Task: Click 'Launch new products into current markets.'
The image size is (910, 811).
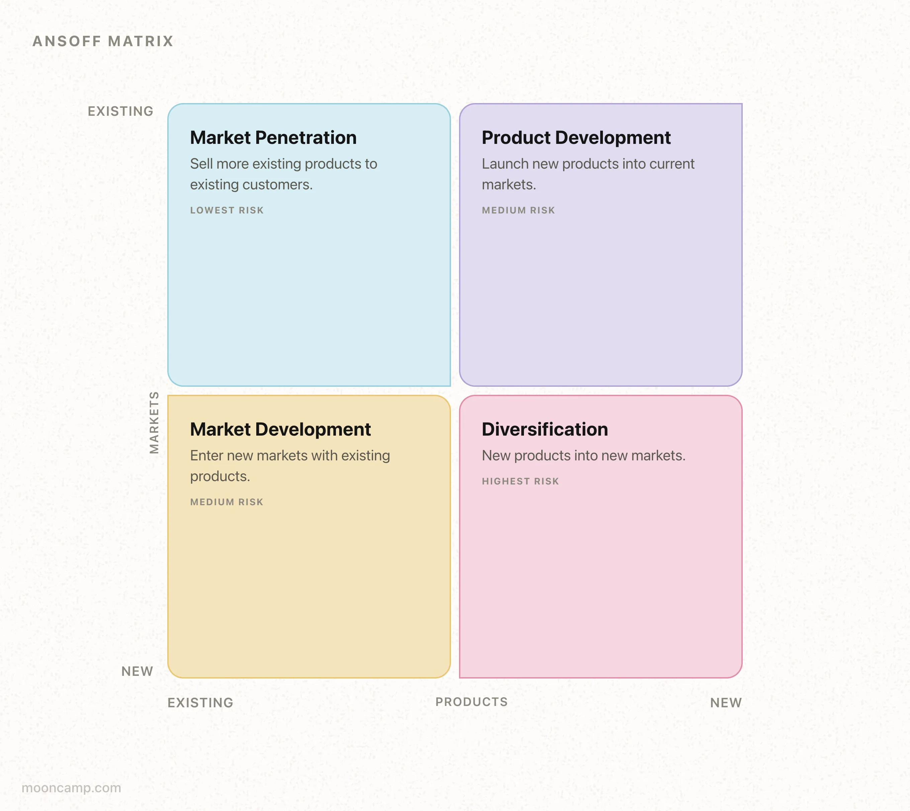Action: click(588, 174)
